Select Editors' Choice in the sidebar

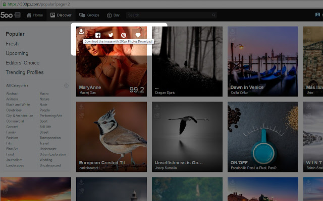pos(23,63)
